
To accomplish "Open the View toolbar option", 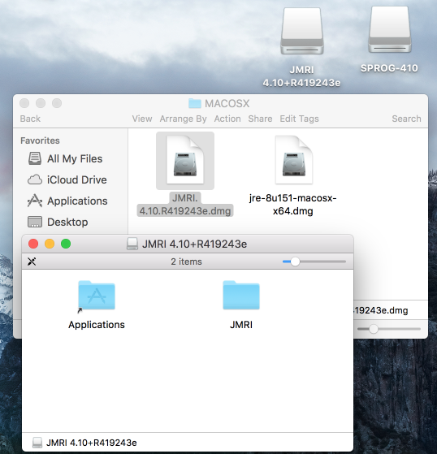I will tap(142, 119).
